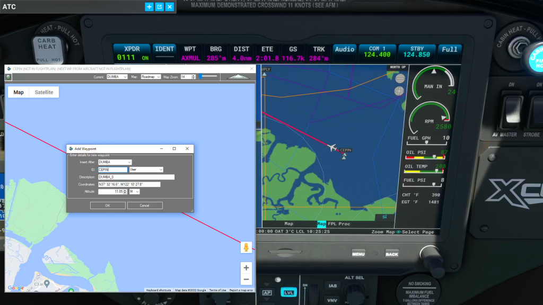Screen dimensions: 543x305
Task: Select the FPL page on the GPS
Action: [332, 224]
